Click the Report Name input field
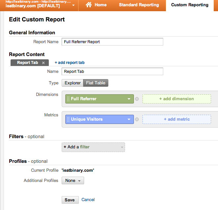218x210 pixels. click(112, 42)
